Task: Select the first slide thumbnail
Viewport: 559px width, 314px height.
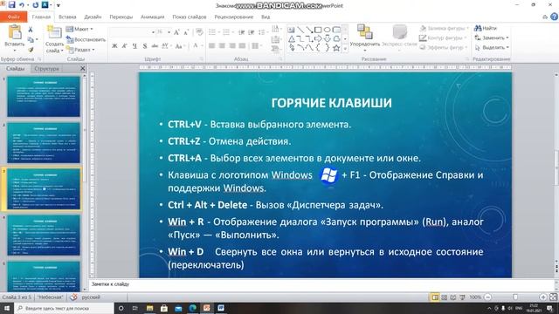Action: (44, 97)
